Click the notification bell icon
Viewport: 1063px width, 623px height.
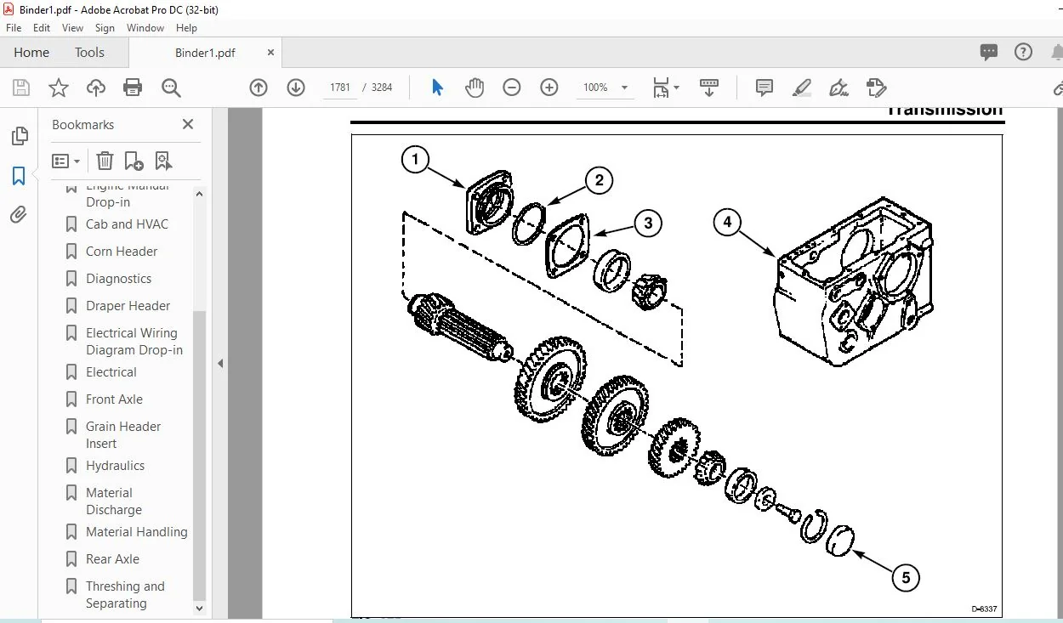(x=1057, y=53)
